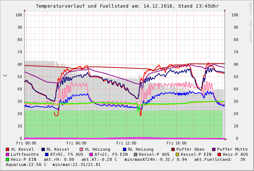Select the dark red Puffer Oben swatch

(x=173, y=149)
